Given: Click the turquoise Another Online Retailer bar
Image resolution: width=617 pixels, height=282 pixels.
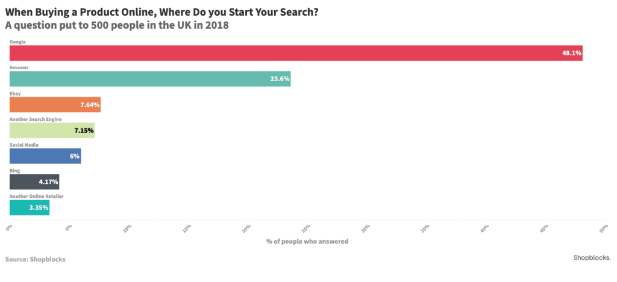Looking at the screenshot, I should [x=30, y=207].
